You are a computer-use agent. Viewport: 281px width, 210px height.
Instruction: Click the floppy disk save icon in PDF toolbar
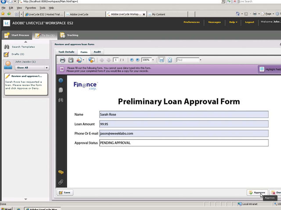click(71, 60)
